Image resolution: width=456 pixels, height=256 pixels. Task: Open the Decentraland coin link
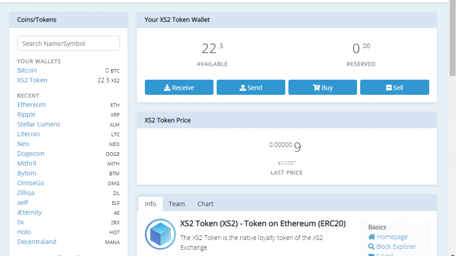click(37, 242)
